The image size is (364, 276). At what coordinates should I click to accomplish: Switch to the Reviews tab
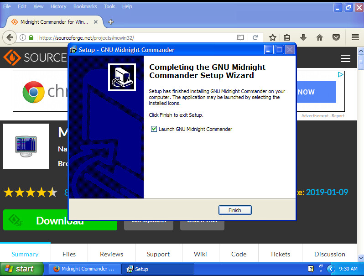[x=112, y=254]
